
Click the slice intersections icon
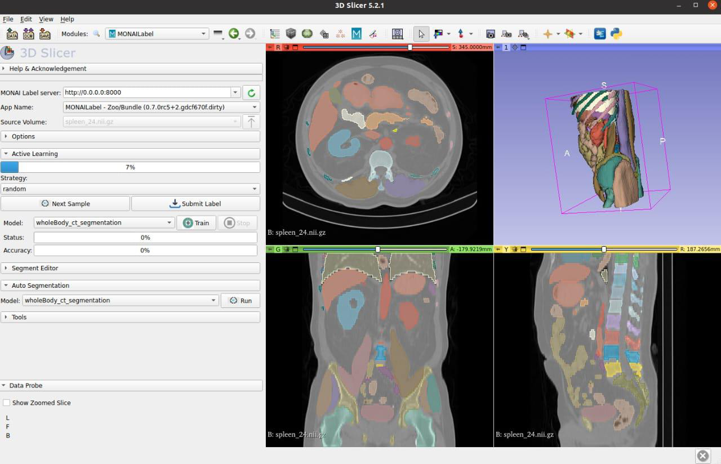[569, 34]
